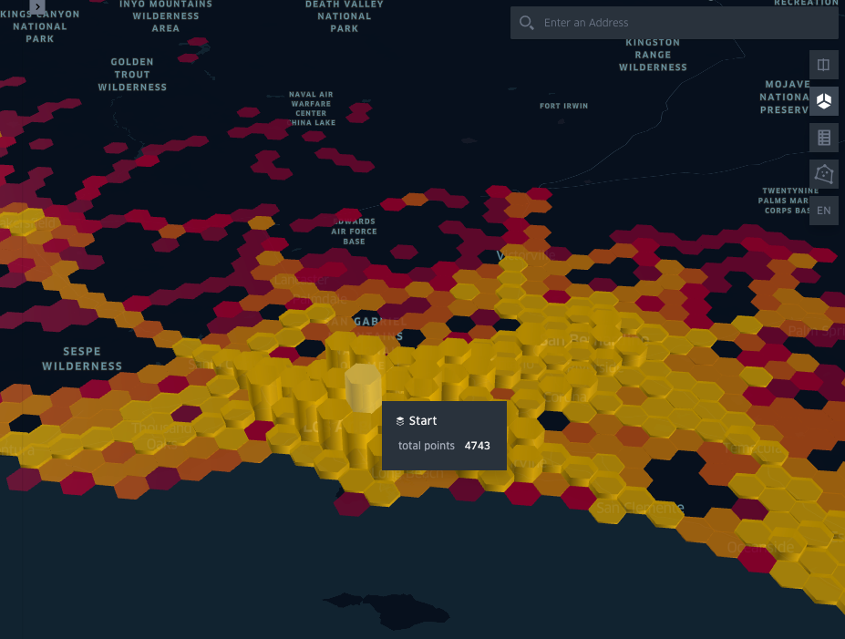Click the search magnifier icon
This screenshot has width=845, height=639.
(527, 23)
